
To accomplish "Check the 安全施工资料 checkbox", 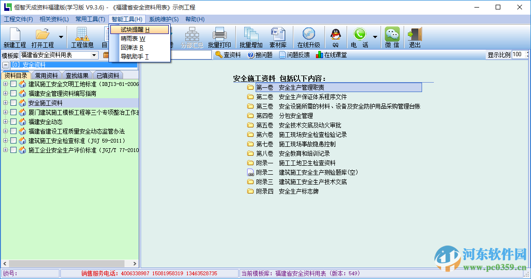I will [14, 102].
